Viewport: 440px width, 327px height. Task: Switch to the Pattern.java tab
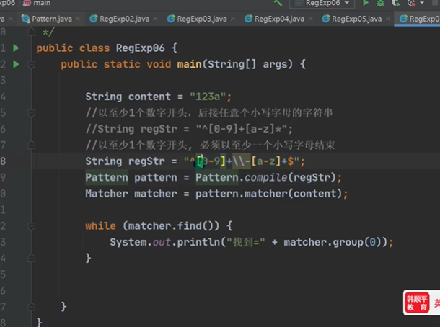click(51, 19)
